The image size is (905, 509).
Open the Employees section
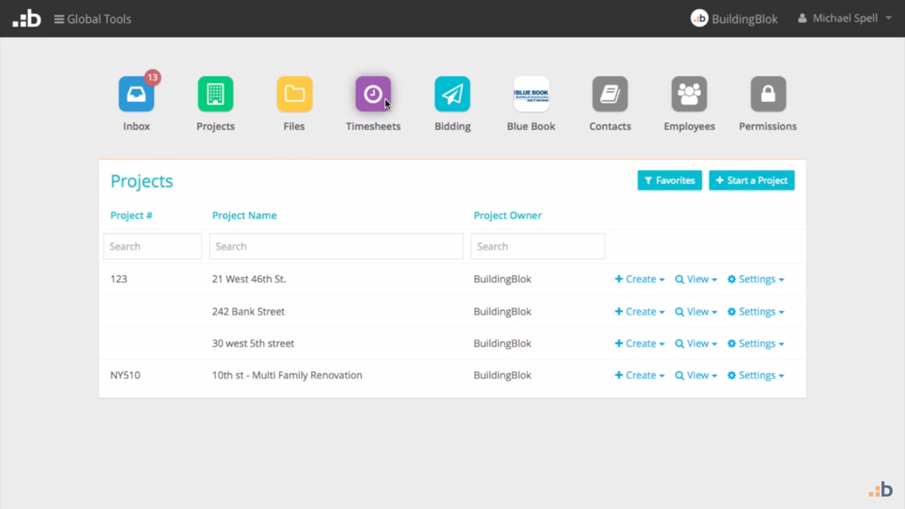689,94
